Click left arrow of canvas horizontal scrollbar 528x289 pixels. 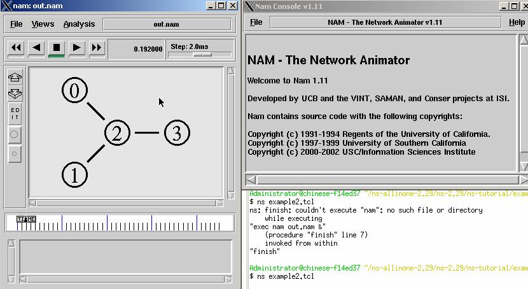[32, 204]
